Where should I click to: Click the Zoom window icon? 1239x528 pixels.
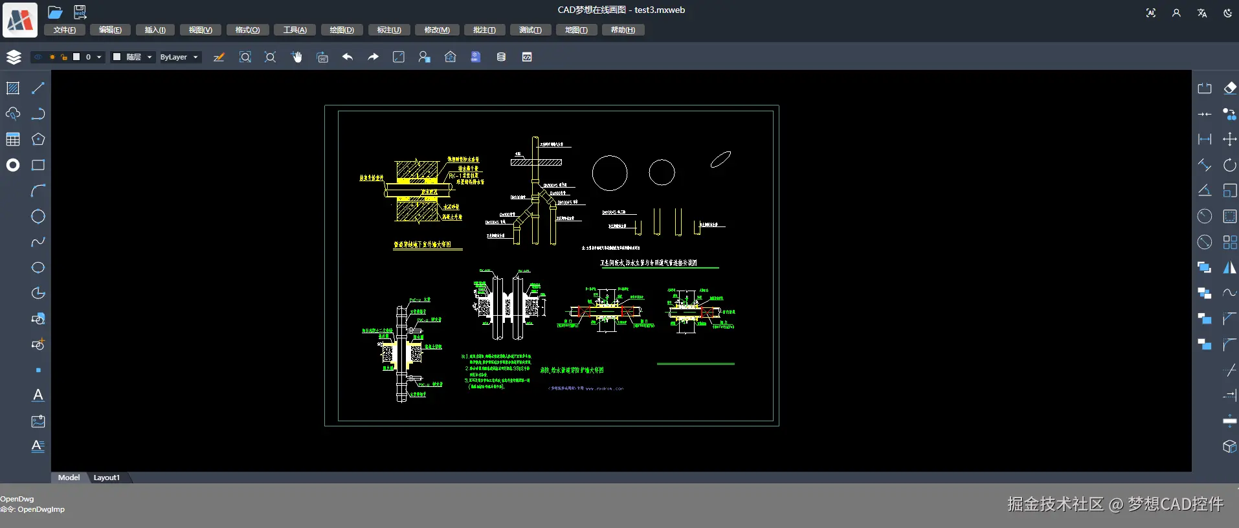point(245,57)
